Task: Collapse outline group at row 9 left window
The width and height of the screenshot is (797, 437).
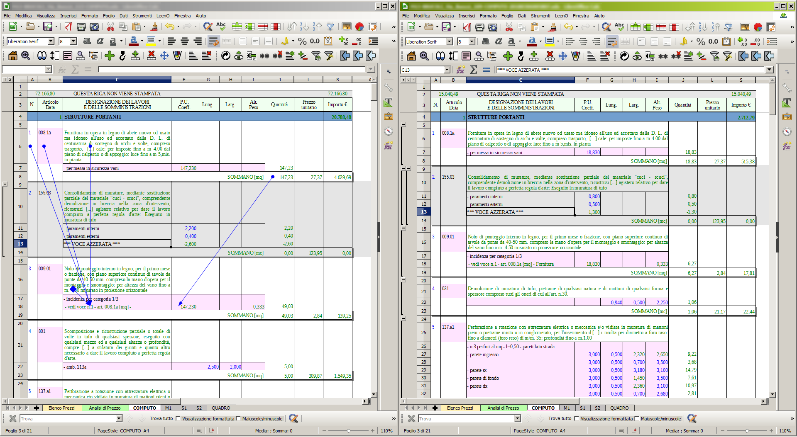Action: [5, 184]
